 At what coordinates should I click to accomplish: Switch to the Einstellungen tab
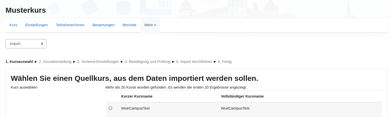pos(37,25)
